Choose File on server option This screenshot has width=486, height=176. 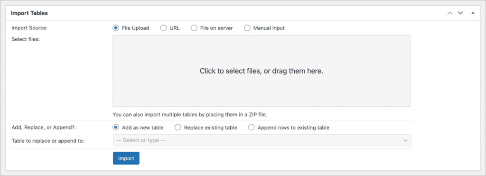pos(194,28)
